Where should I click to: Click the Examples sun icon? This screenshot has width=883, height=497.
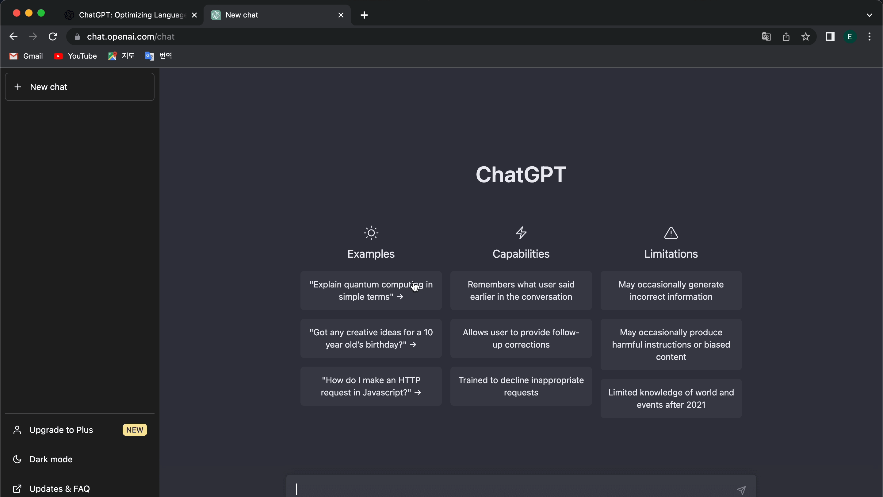point(371,233)
